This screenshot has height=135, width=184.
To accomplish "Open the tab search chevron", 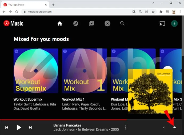I will click(x=153, y=3).
